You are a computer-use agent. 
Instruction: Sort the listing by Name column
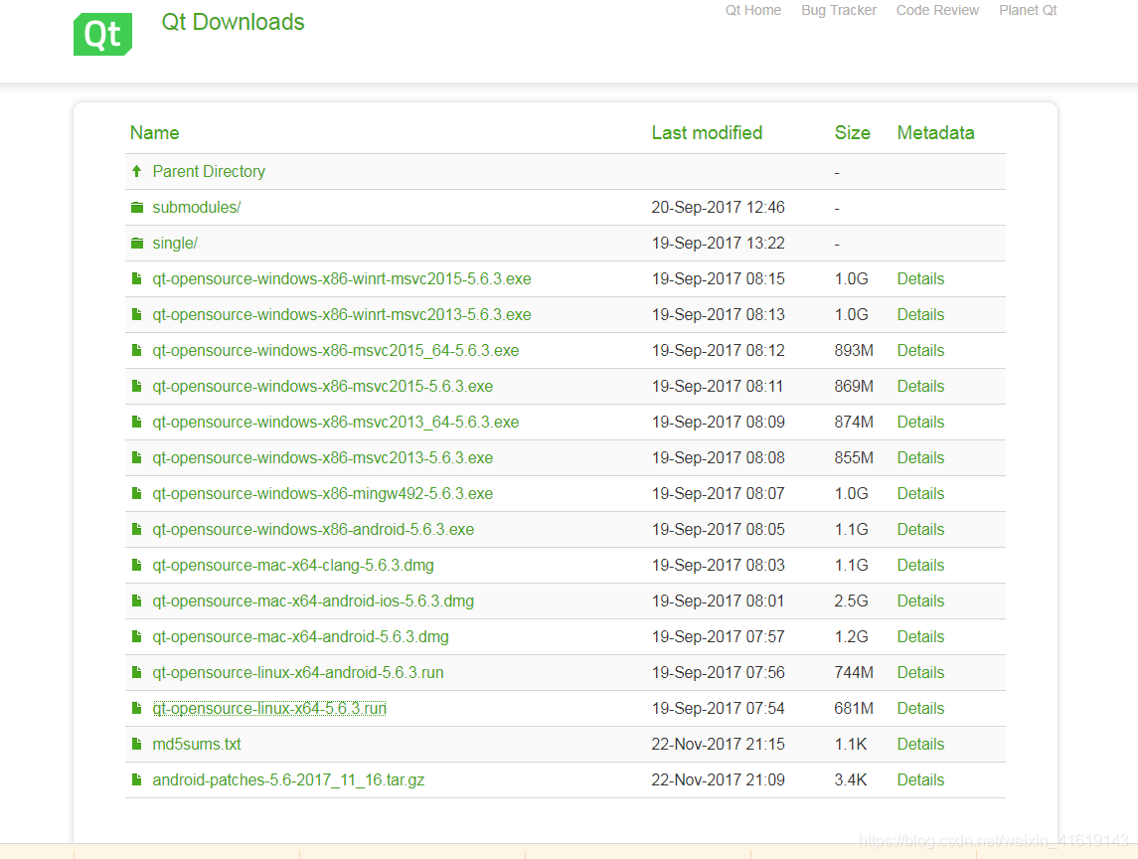click(x=155, y=133)
